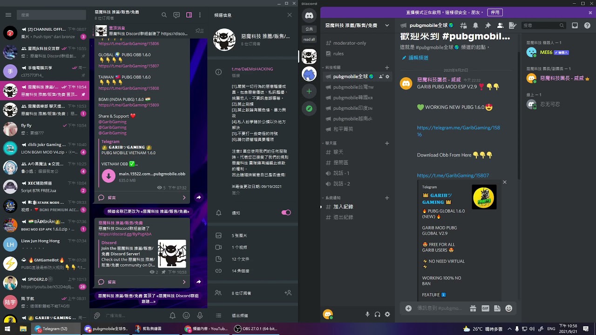Close Telegram embed in Discord message
Screen dimensions: 596x335
(x=504, y=182)
